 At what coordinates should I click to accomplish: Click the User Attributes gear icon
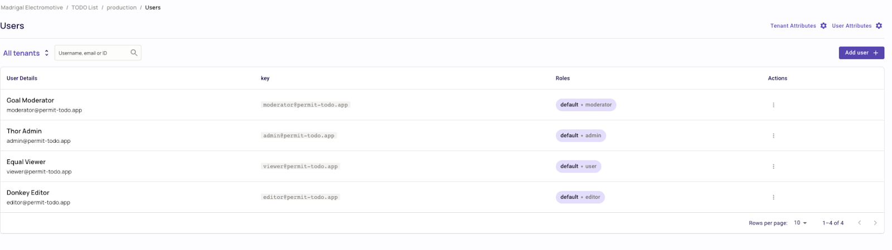point(879,26)
